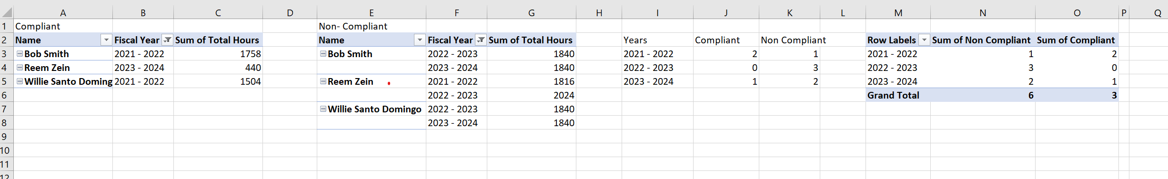
Task: Open Fiscal Year filter in Compliant table
Action: coord(168,40)
